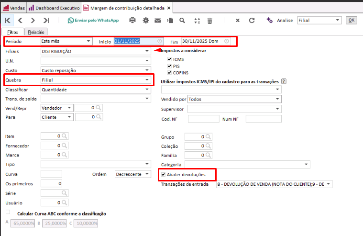Click the refresh icon in toolbar

(x=252, y=21)
